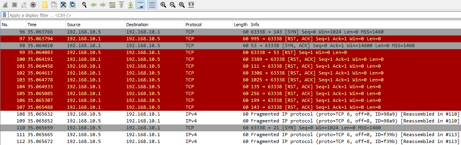Screen dimensions: 461x145
Task: Select packet 97 from port 995
Action: [231, 39]
